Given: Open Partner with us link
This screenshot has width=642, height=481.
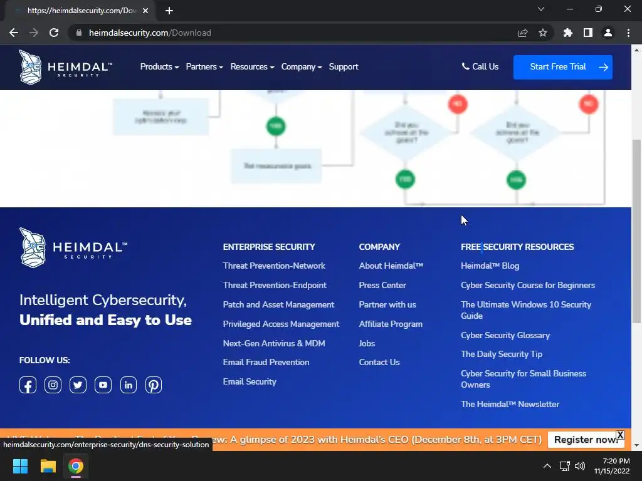Looking at the screenshot, I should pos(387,305).
